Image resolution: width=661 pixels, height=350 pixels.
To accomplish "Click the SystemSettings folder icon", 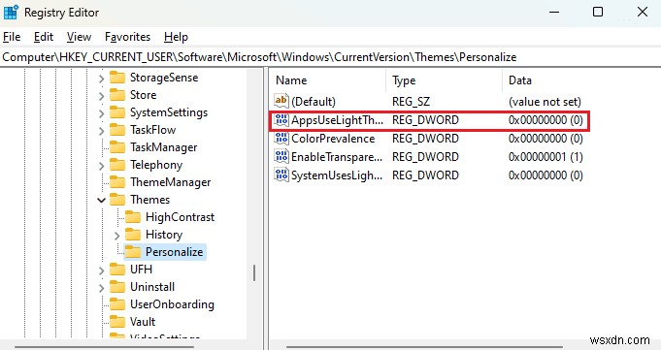I will click(x=117, y=112).
